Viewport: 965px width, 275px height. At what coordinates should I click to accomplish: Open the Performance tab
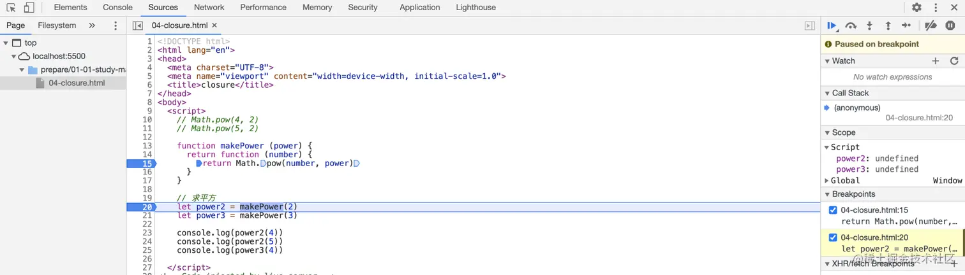click(263, 8)
